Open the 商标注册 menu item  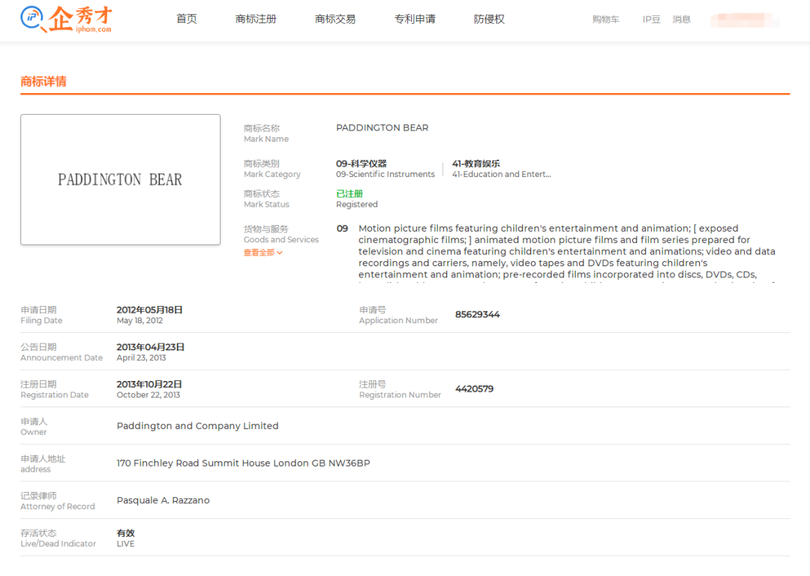[256, 19]
